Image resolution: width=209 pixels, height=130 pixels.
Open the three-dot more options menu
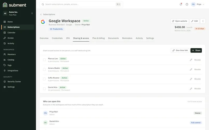point(203,21)
